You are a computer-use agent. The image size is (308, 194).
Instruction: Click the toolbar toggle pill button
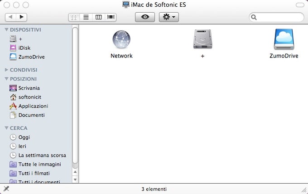click(x=300, y=5)
